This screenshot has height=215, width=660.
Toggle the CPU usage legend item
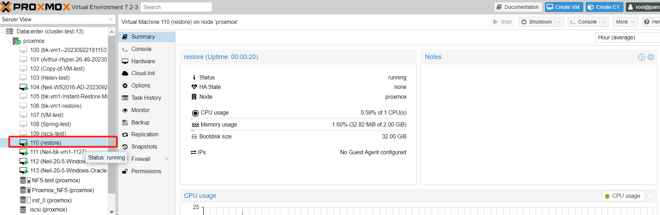tap(623, 196)
